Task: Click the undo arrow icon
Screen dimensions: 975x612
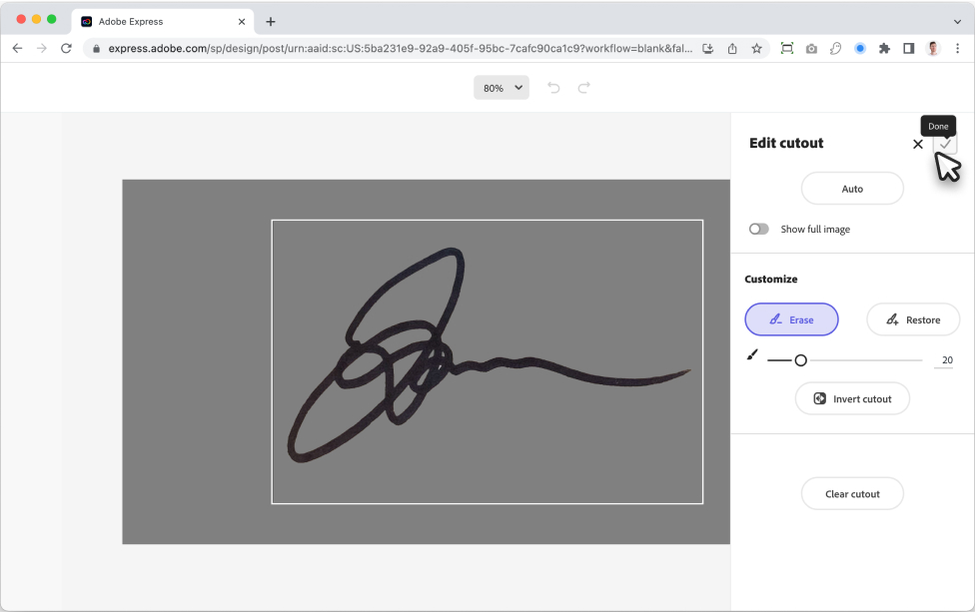Action: [553, 88]
